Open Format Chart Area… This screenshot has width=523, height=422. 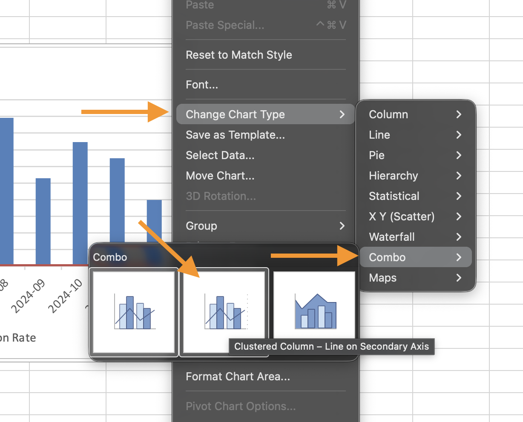tap(238, 376)
